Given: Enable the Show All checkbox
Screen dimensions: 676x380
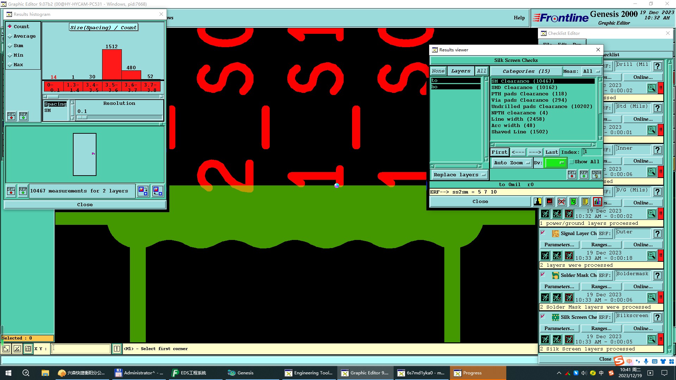Looking at the screenshot, I should pos(571,162).
